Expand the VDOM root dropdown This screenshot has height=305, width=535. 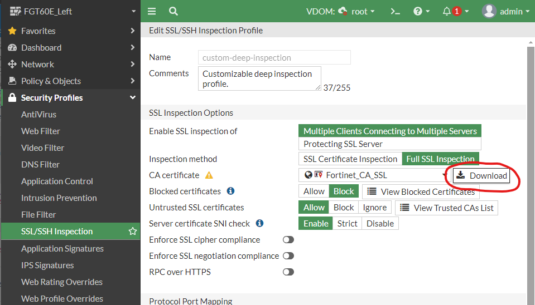356,11
